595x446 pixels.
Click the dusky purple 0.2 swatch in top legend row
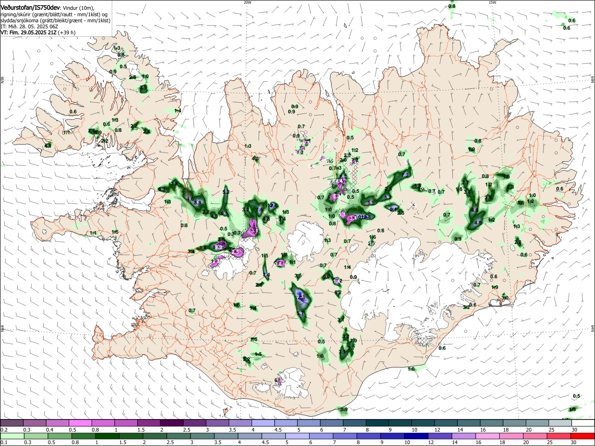click(12, 423)
